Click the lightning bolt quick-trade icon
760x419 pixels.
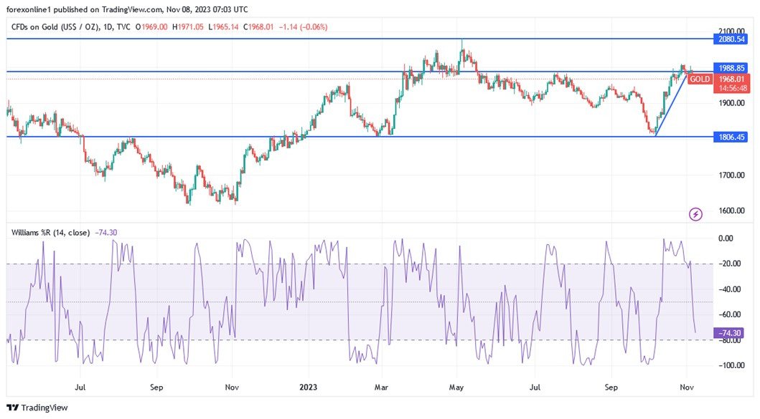click(x=695, y=215)
